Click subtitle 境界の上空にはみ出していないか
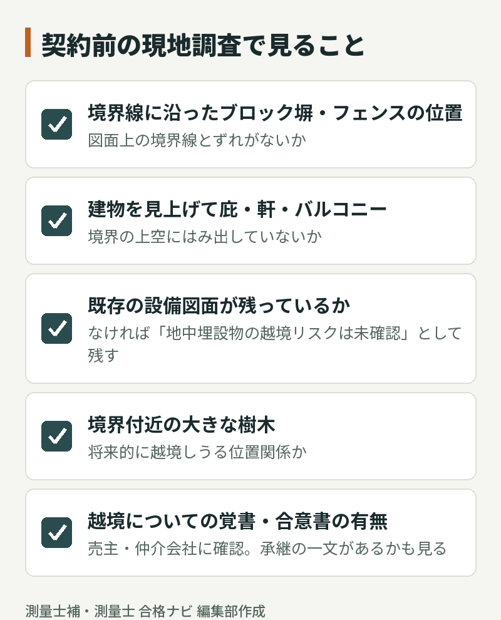Viewport: 501px width, 620px height. [x=204, y=237]
